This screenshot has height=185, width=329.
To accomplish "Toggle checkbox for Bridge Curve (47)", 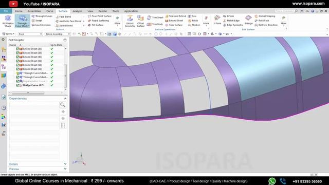I will click(x=17, y=85).
